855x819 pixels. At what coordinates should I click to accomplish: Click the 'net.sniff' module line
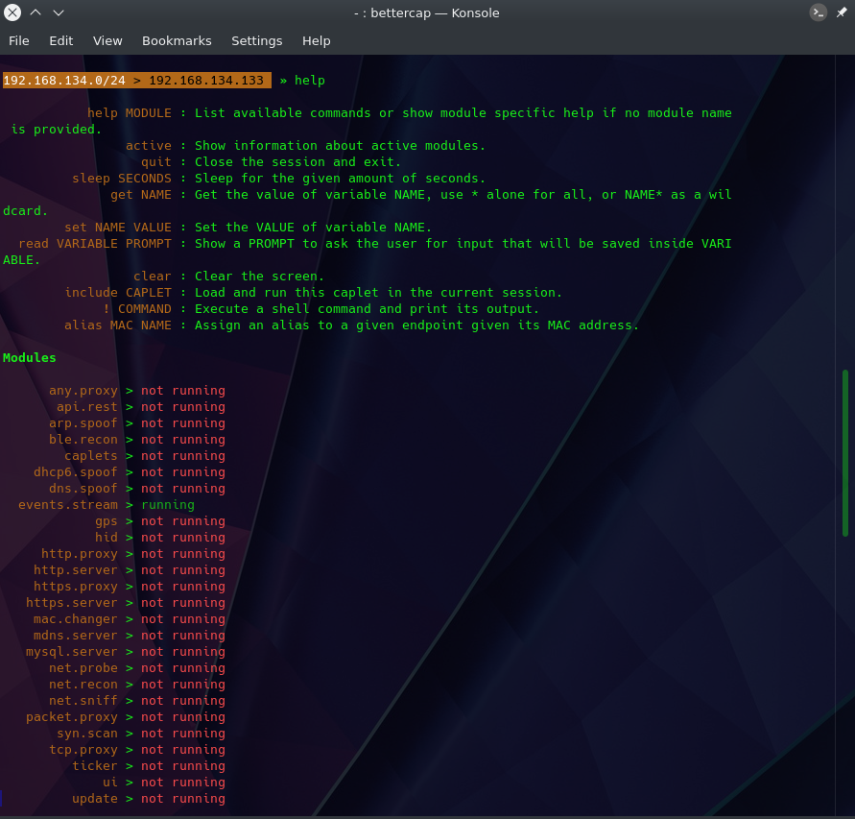[x=137, y=702]
